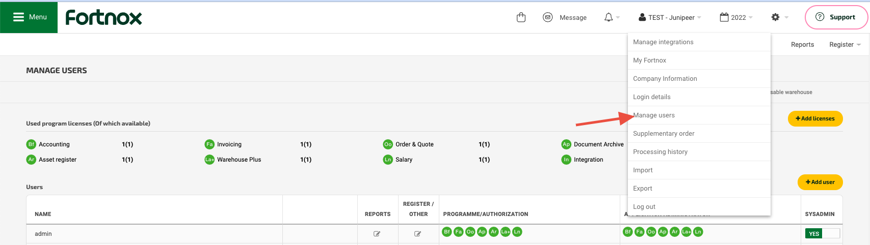The image size is (870, 245).
Task: Select Processing history menu item
Action: click(699, 152)
